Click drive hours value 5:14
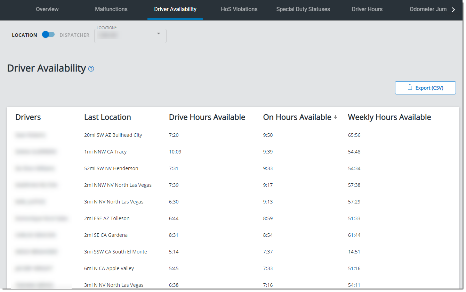466x292 pixels. point(174,252)
